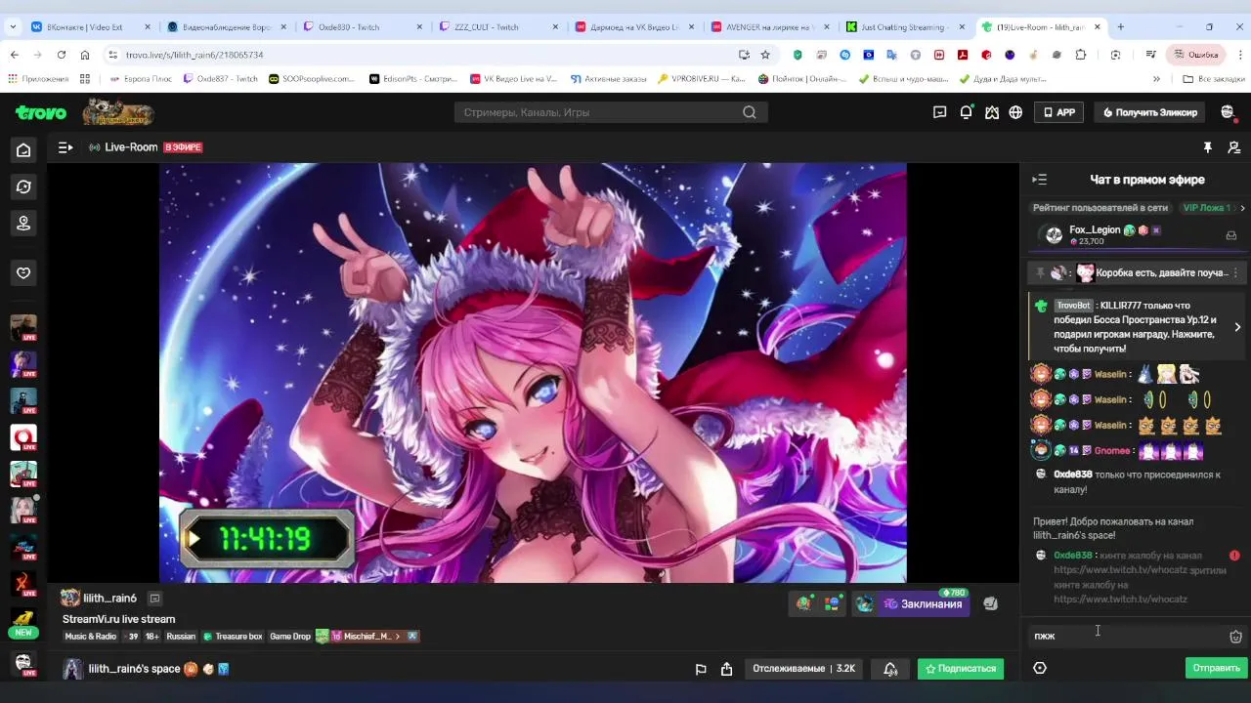Click the red error icon on Oxde838 message
This screenshot has height=703, width=1251.
(1235, 556)
